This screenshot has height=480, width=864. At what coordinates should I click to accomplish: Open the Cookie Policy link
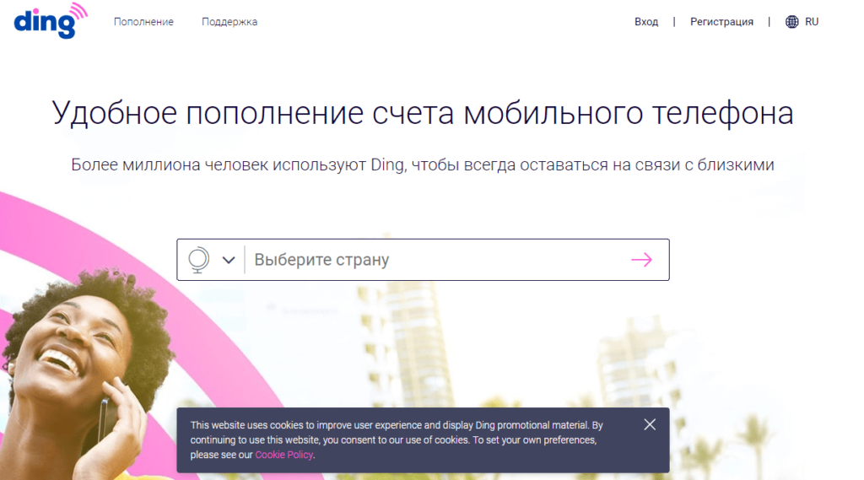[283, 455]
